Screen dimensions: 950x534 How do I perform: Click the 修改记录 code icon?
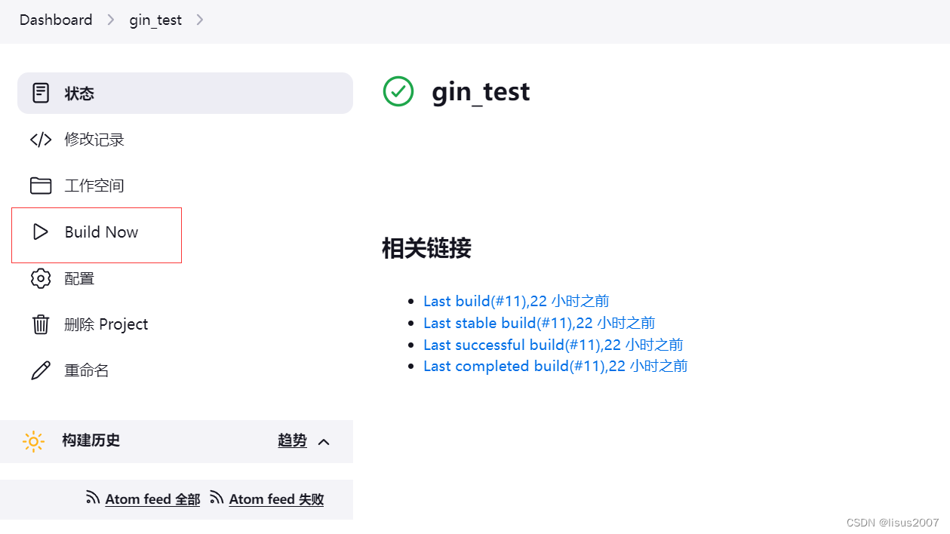[41, 139]
